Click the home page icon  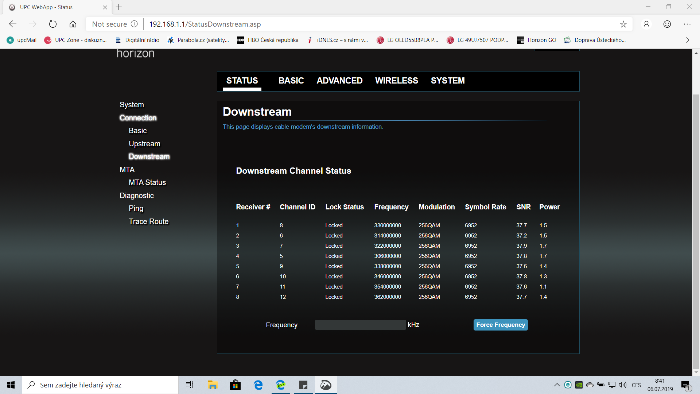[x=73, y=24]
